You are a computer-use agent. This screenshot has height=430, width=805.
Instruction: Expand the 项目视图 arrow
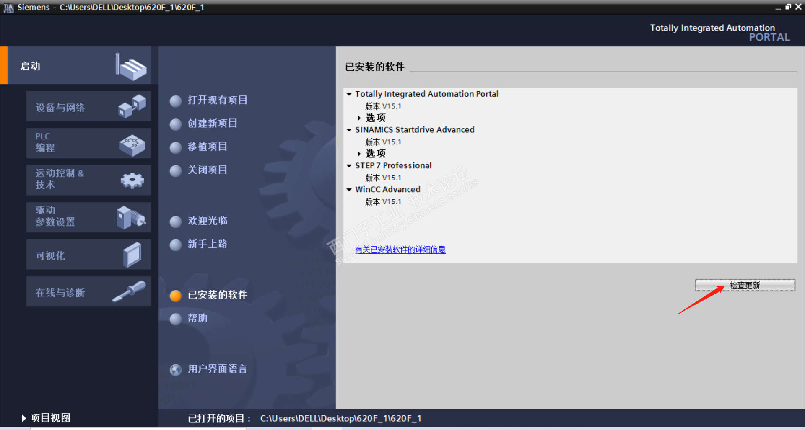click(23, 418)
